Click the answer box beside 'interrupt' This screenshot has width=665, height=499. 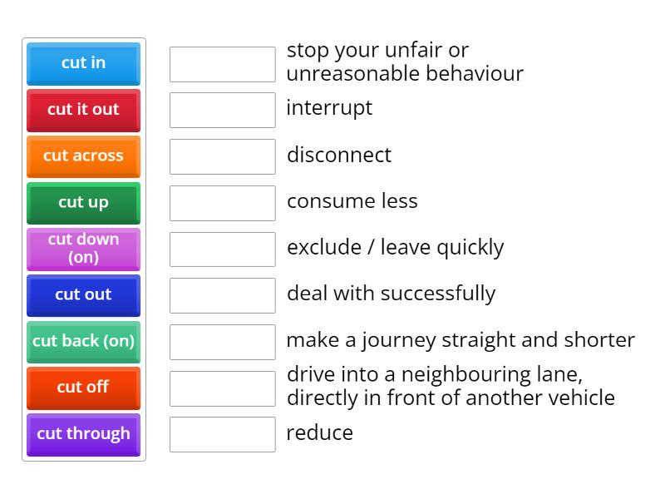(x=221, y=108)
